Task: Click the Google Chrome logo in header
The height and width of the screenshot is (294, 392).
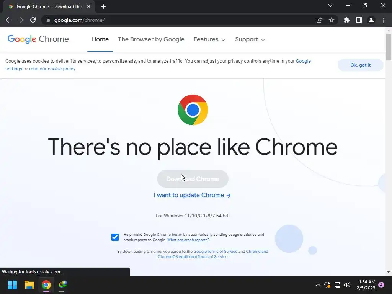Action: 38,39
